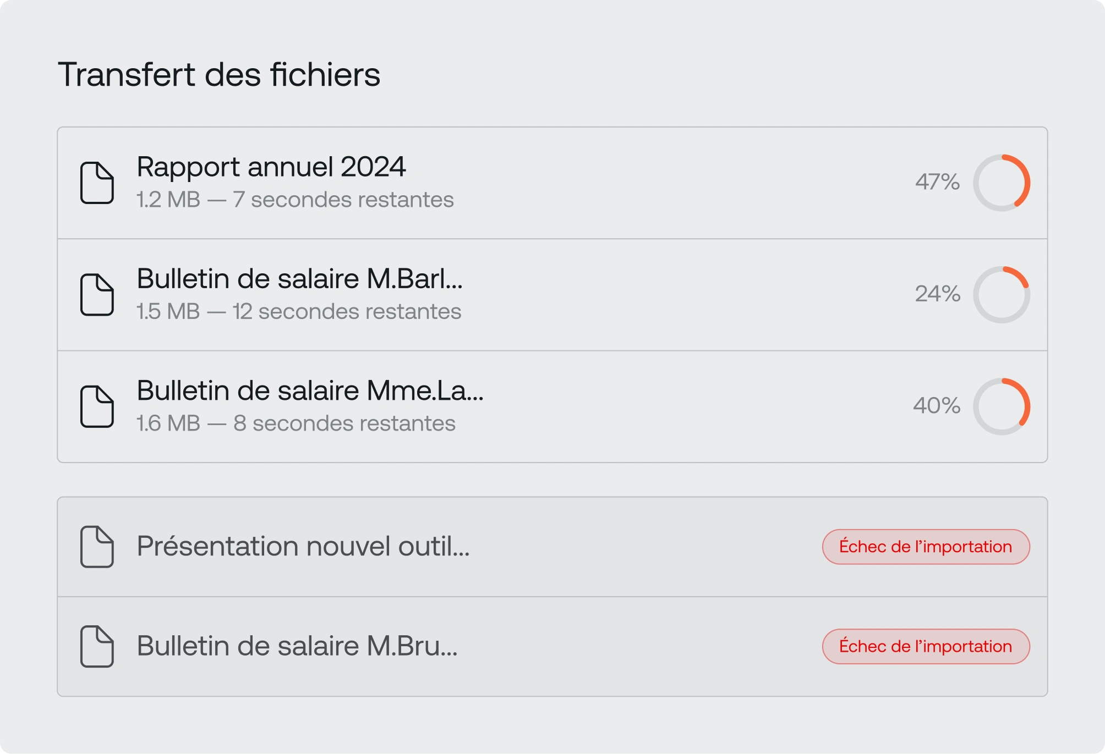Click Échec de l'importation badge for M.Bru
This screenshot has width=1105, height=754.
926,646
